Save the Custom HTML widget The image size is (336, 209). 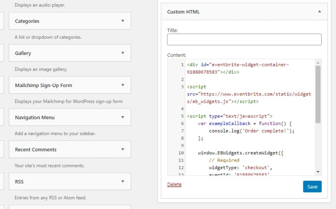312,187
